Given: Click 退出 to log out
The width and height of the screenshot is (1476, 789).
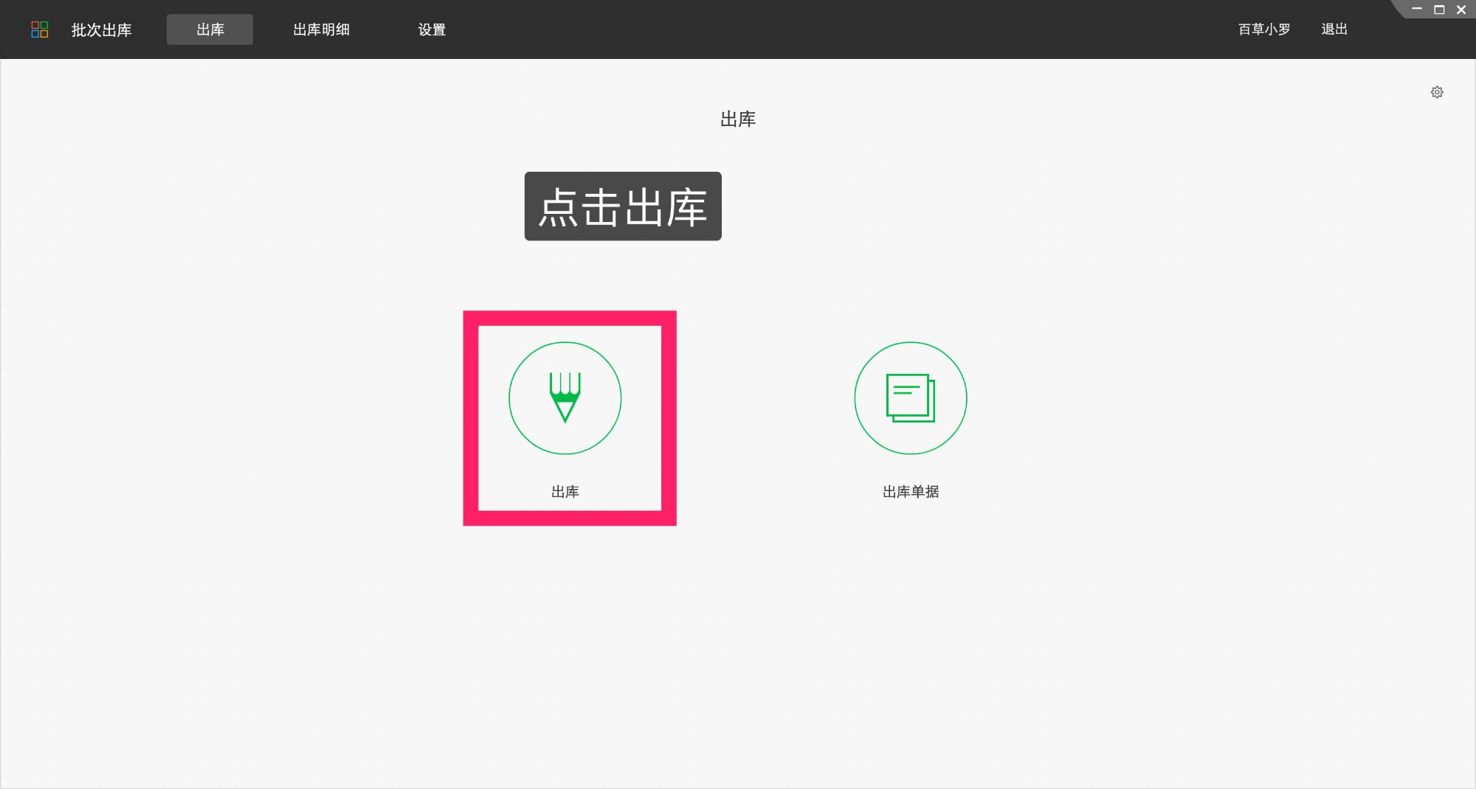Looking at the screenshot, I should tap(1334, 29).
